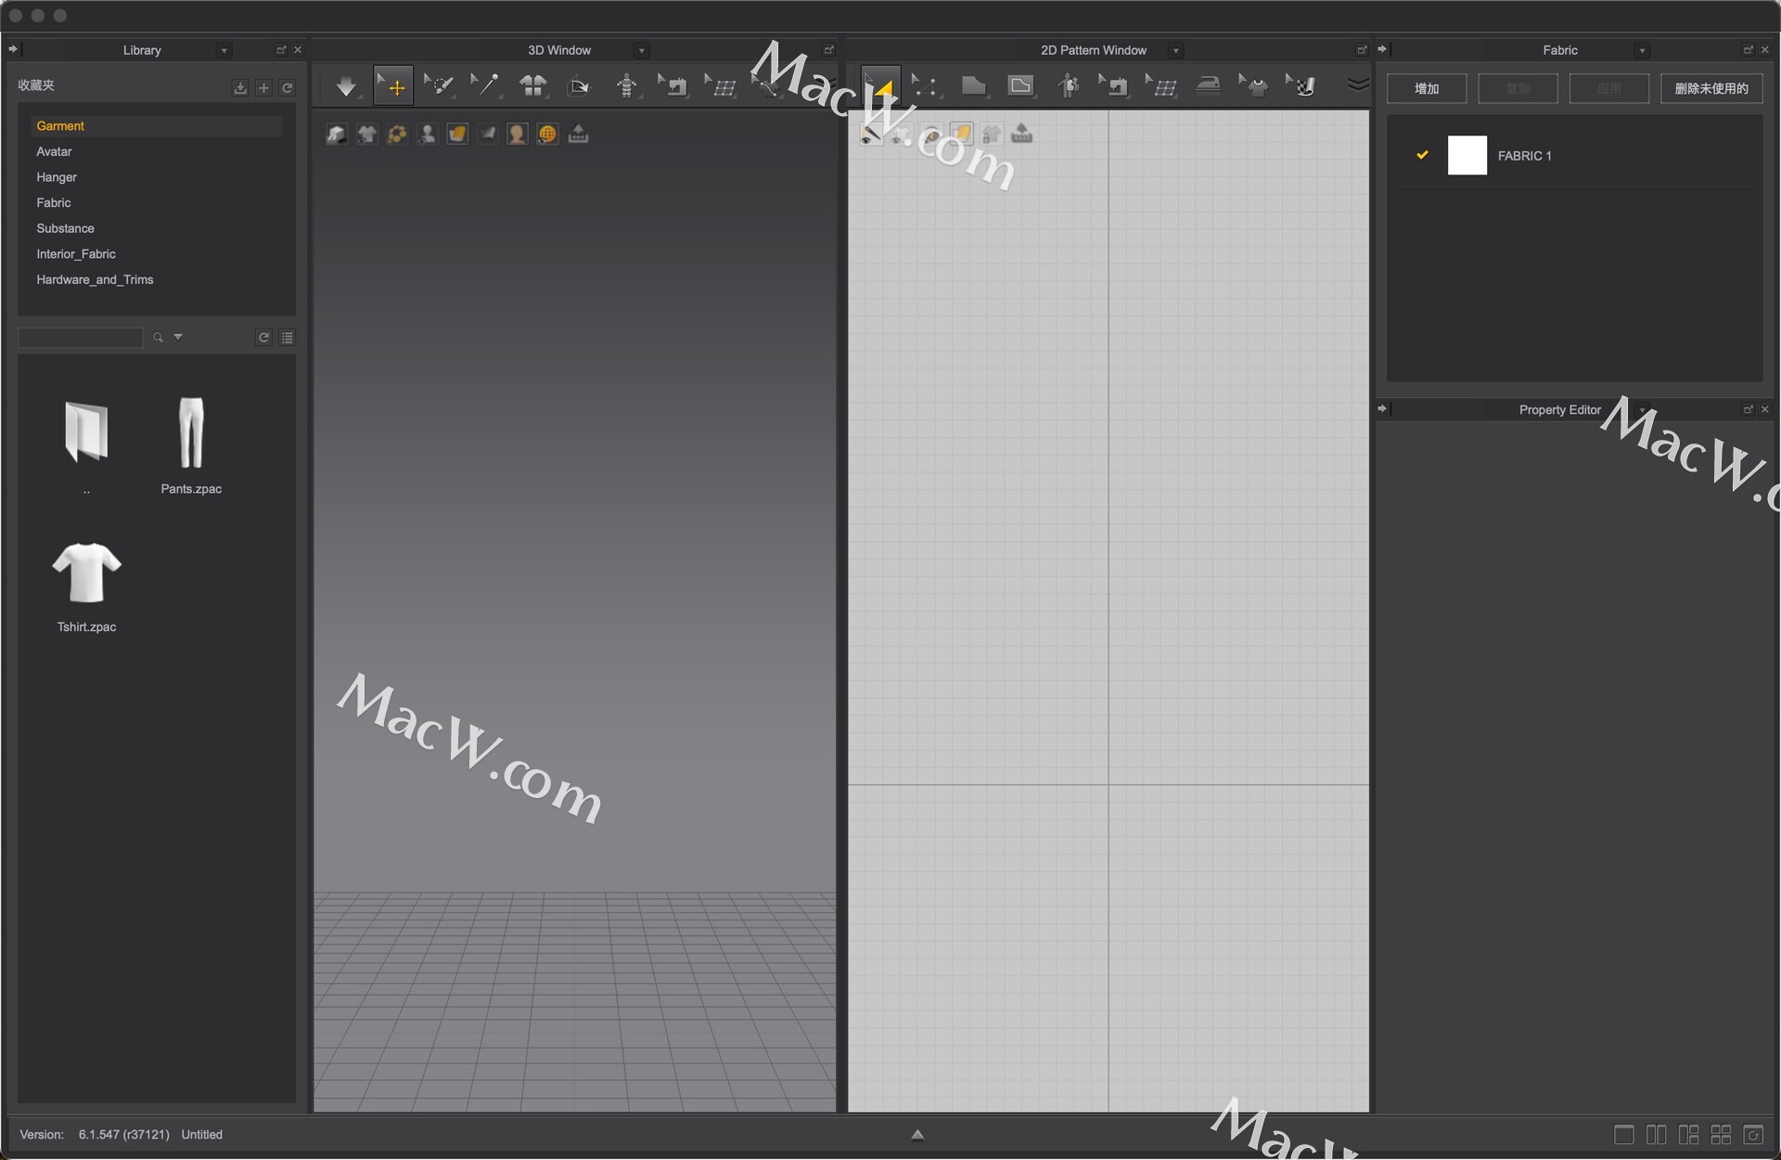Switch library browser to list view

(288, 337)
